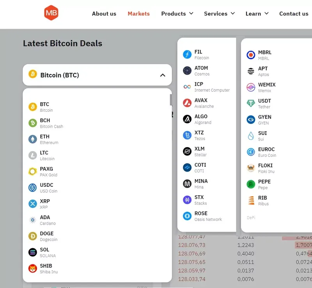The width and height of the screenshot is (312, 288).
Task: Pick the LTC Litecoin icon
Action: (x=33, y=155)
